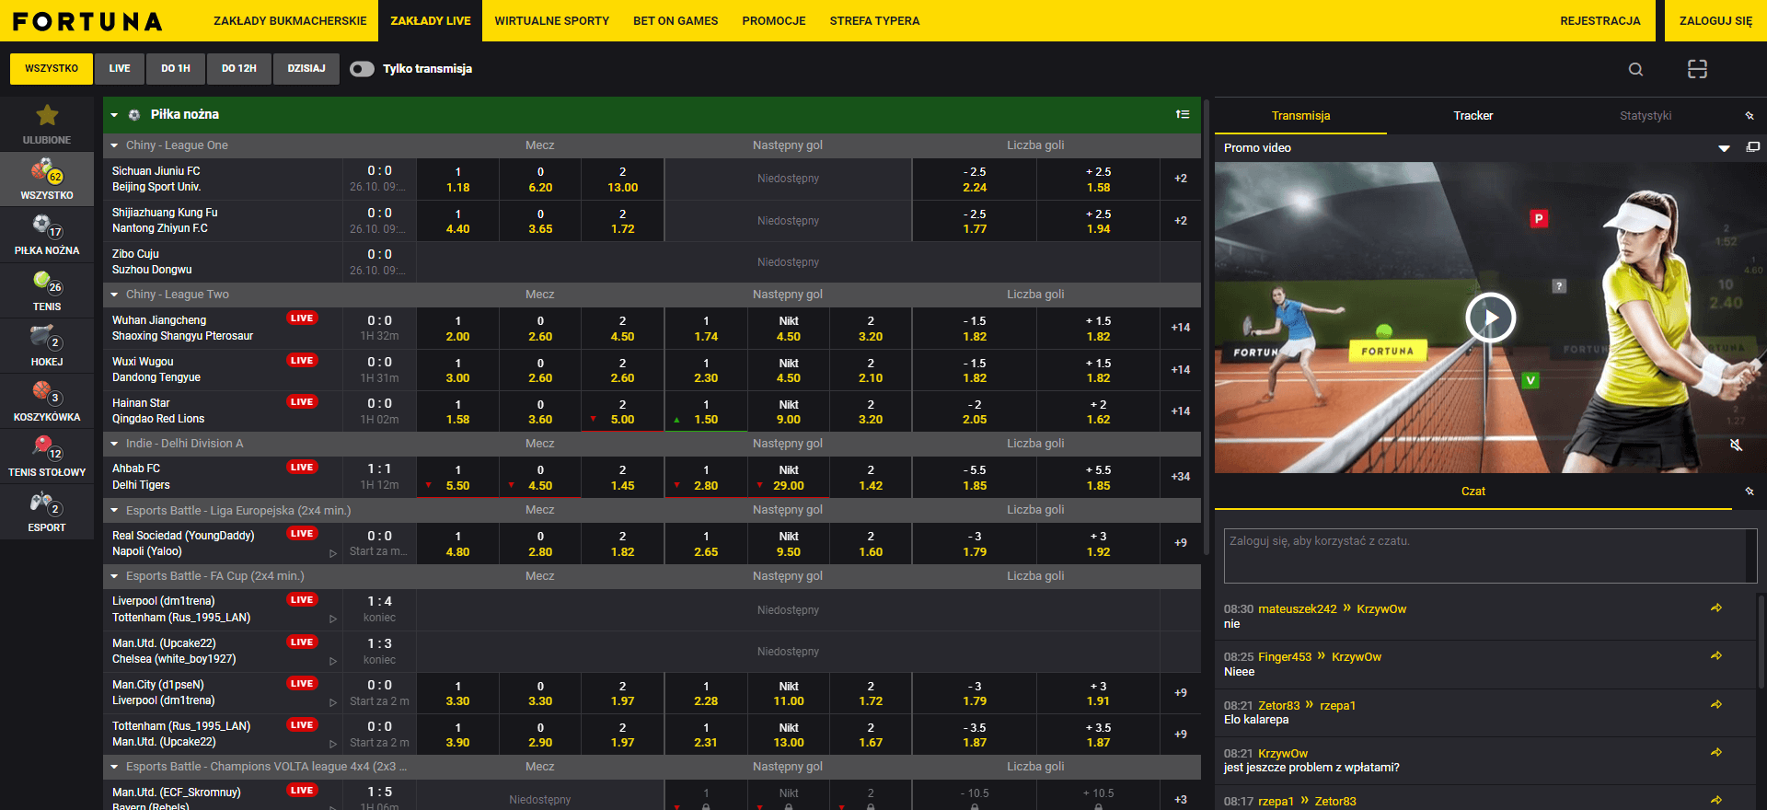The width and height of the screenshot is (1767, 810).
Task: Open the Zibo Cuju vs Suzhou Dongwu match
Action: 222,262
